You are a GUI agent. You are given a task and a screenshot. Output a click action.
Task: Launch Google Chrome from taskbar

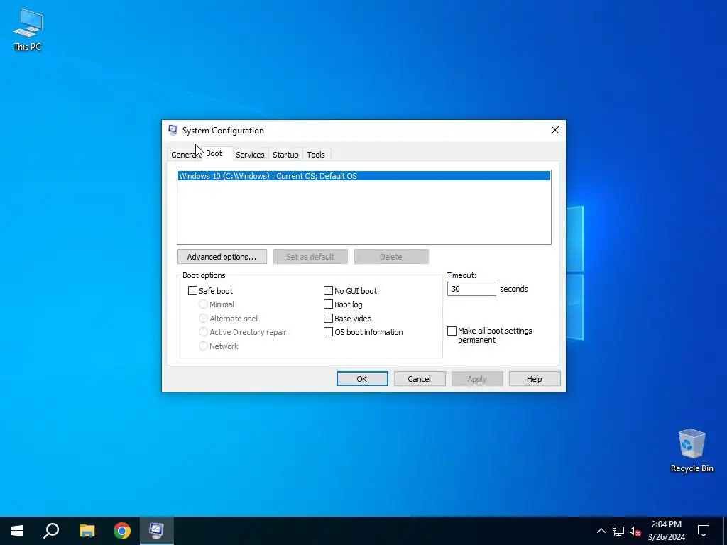(x=122, y=531)
